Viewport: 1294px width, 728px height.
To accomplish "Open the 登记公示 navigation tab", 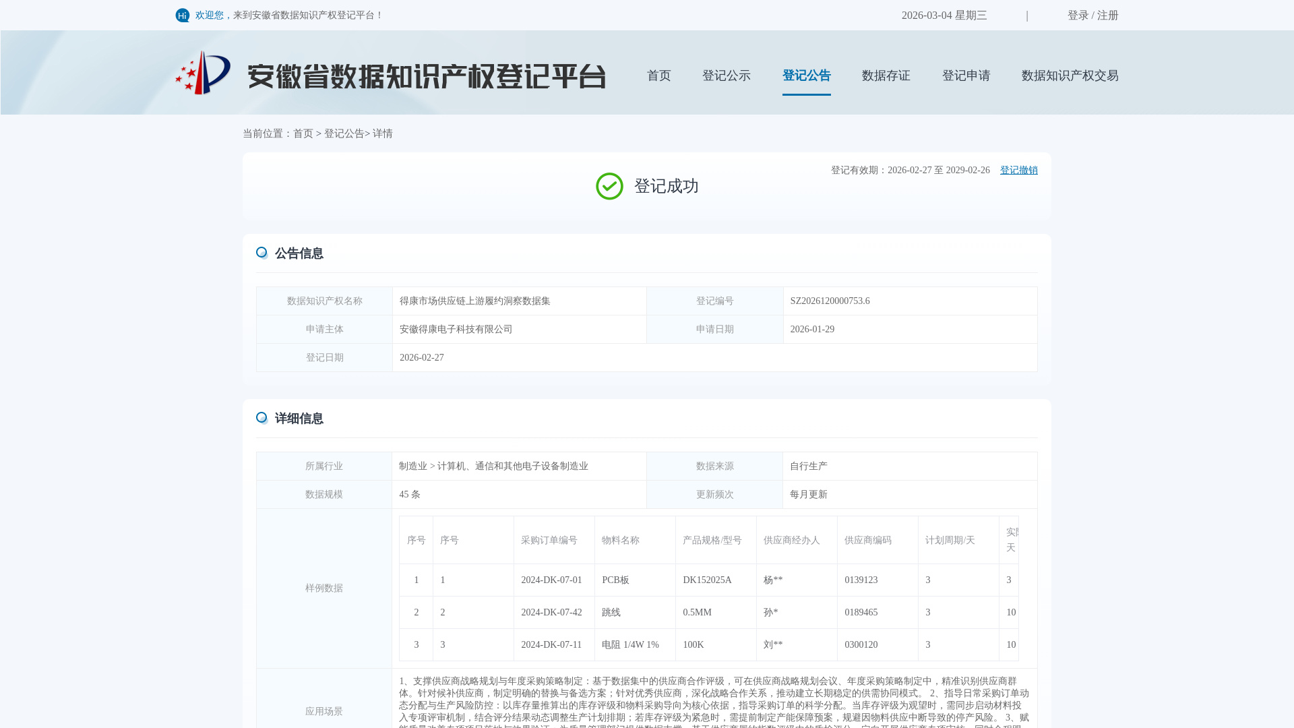I will [727, 75].
